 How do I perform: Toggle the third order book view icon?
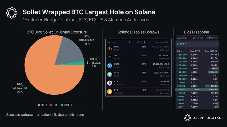pos(201,38)
